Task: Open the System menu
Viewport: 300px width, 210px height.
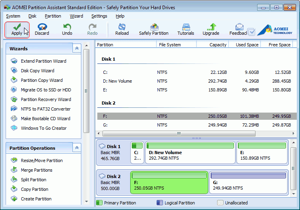Action: point(13,16)
